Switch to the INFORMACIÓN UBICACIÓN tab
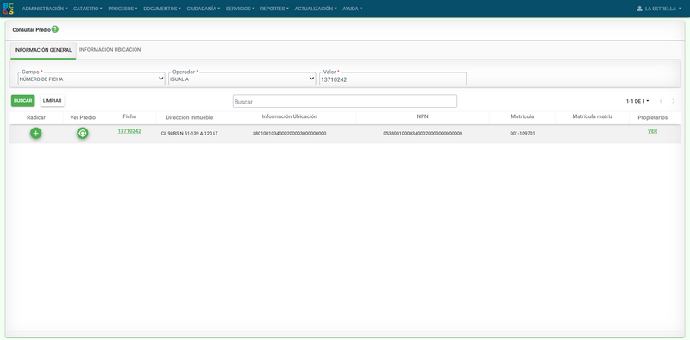Viewport: 690px width, 340px height. pos(110,50)
